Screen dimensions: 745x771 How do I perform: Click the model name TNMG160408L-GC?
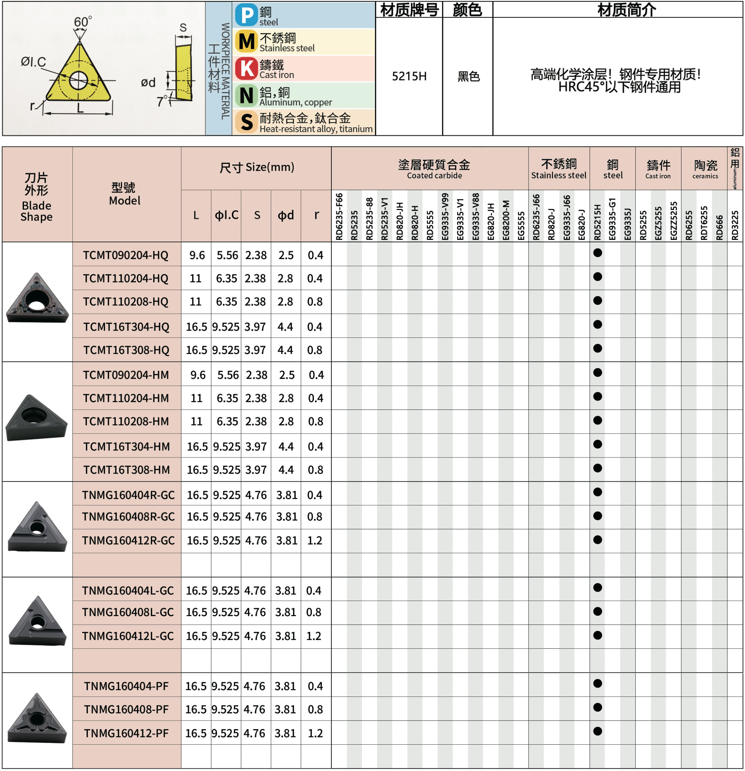point(128,612)
